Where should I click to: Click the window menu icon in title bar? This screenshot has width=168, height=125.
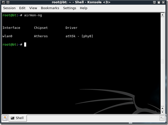tap(3, 2)
